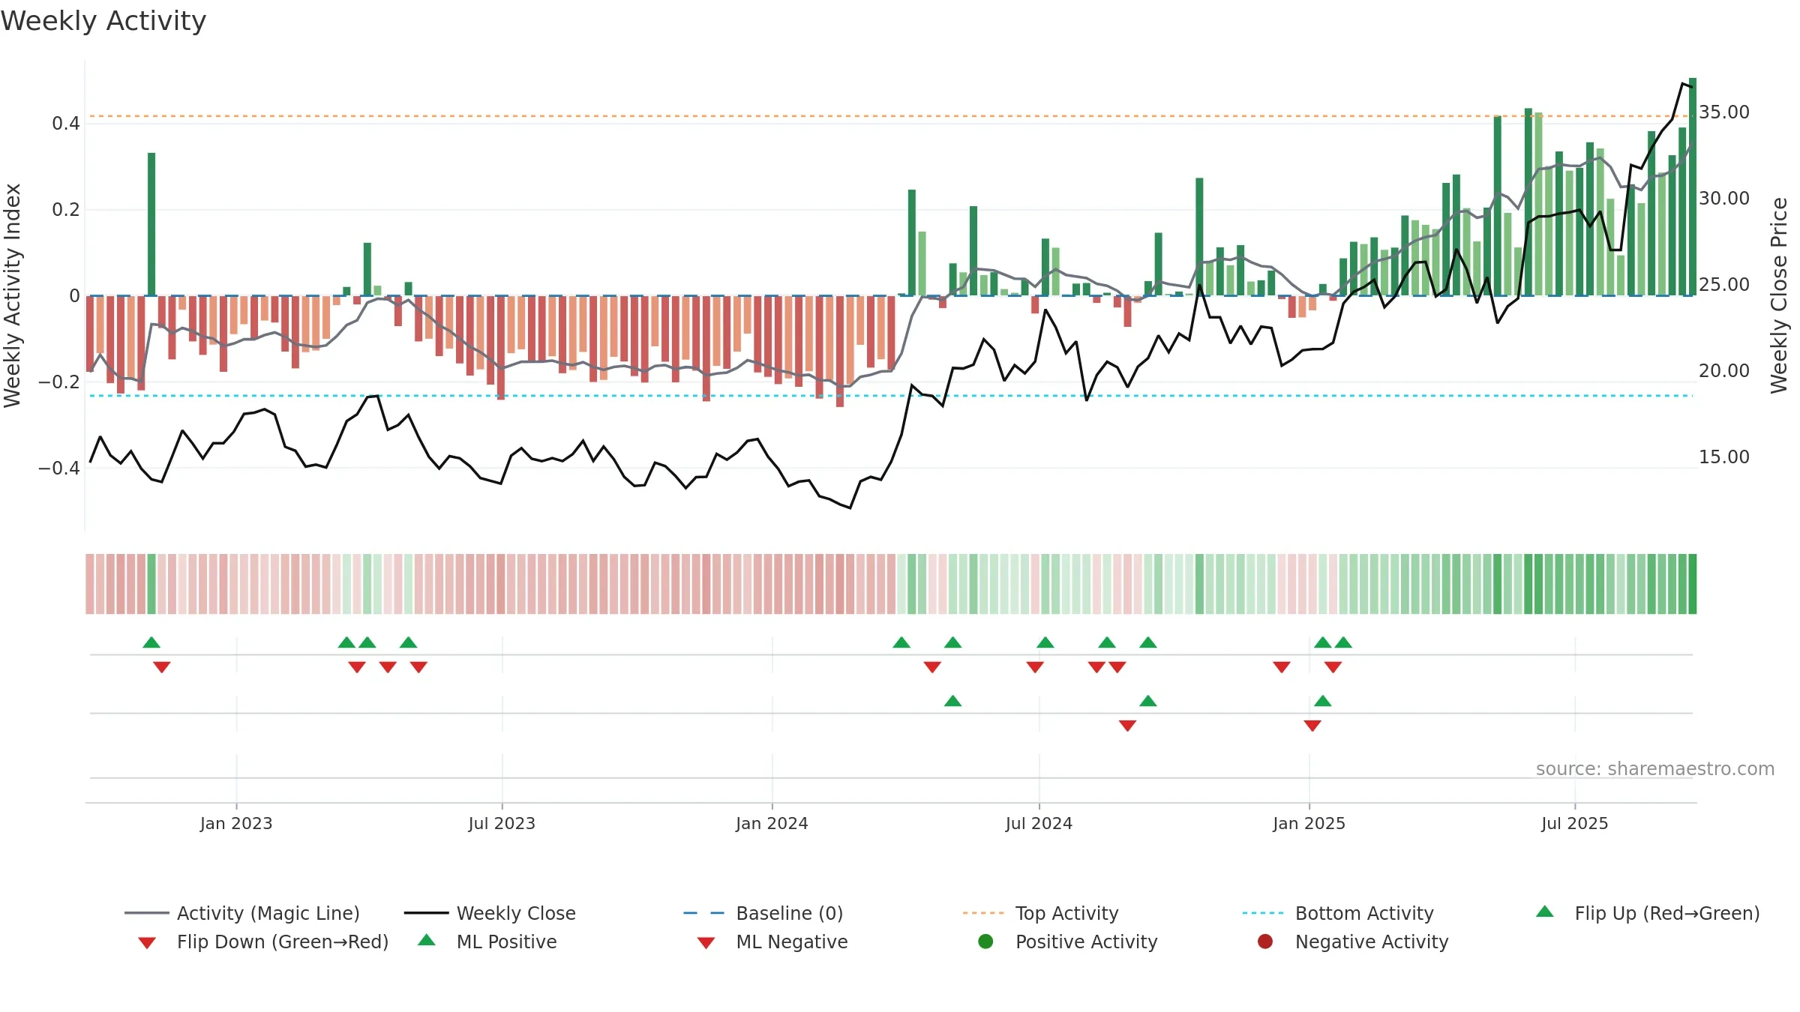Toggle ML Positive legend entry
The width and height of the screenshot is (1800, 1012).
pyautogui.click(x=487, y=942)
